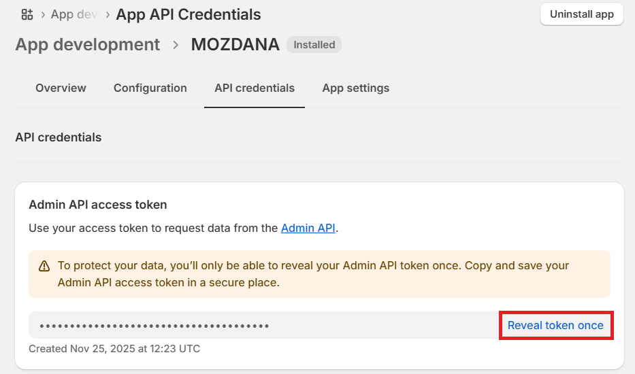This screenshot has width=635, height=374.
Task: Switch to the Overview tab
Action: pos(61,88)
